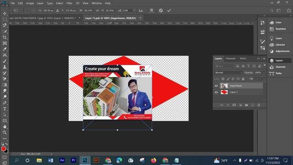Click the search icon in options bar

[x=271, y=11]
